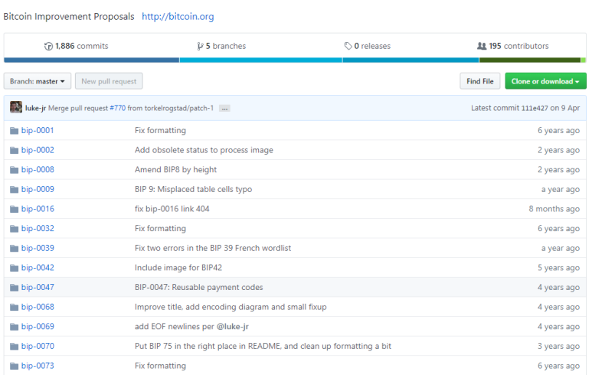
Task: Click the folder icon next to bip-0032
Action: pyautogui.click(x=15, y=229)
